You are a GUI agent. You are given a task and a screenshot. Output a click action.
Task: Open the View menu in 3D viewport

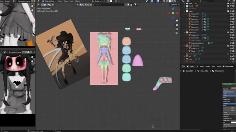click(60, 1)
